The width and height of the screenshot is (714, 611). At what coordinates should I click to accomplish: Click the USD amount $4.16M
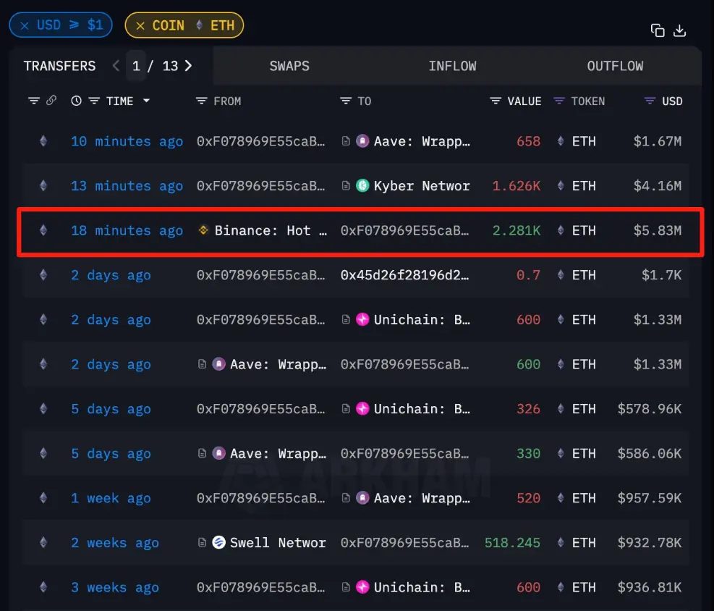point(658,186)
